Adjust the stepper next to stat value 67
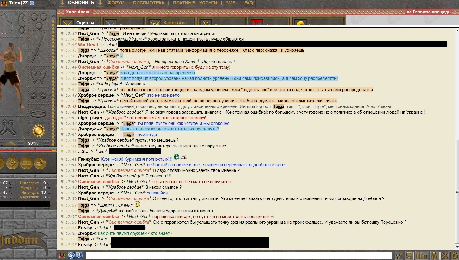 tap(11, 183)
